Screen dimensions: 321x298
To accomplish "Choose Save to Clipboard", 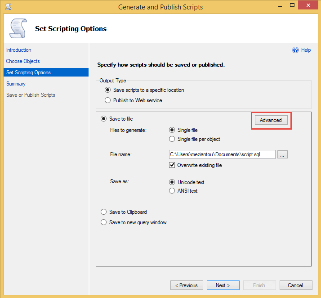I will [x=103, y=212].
